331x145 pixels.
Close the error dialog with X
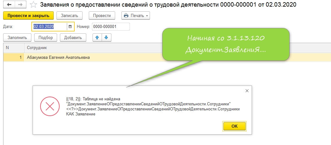pos(247,91)
